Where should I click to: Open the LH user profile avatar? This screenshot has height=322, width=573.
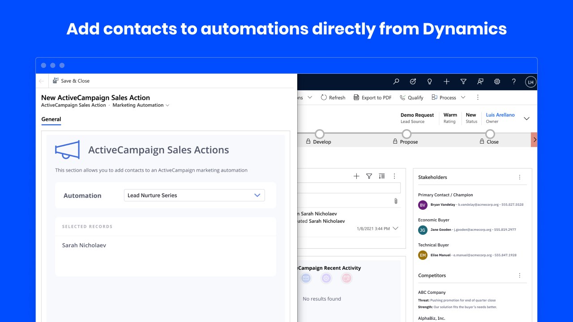tap(530, 82)
